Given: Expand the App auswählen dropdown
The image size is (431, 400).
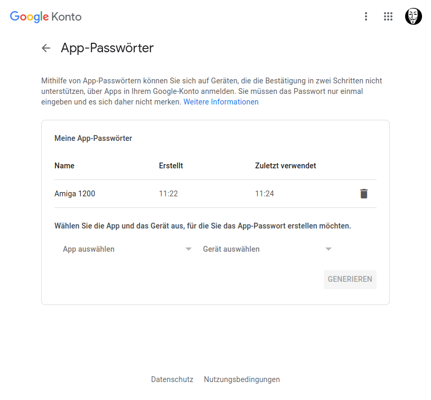Looking at the screenshot, I should pyautogui.click(x=127, y=249).
